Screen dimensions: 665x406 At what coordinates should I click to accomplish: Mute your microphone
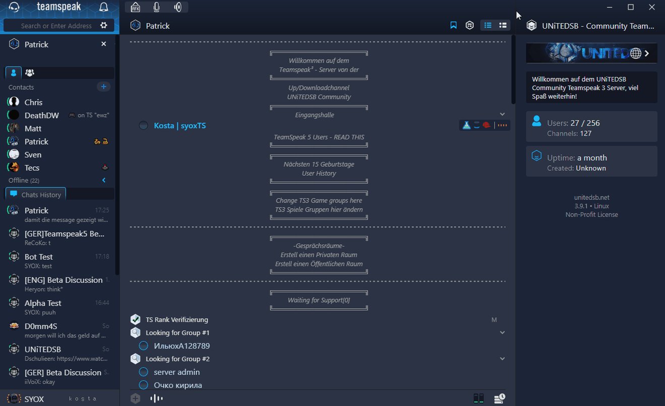pyautogui.click(x=156, y=7)
